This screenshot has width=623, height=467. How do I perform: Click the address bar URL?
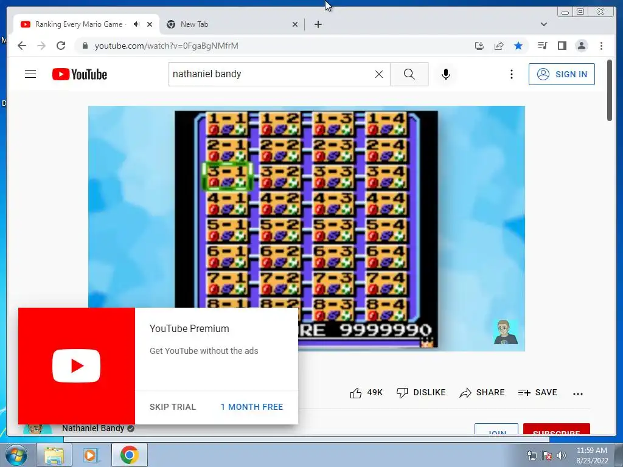click(167, 46)
